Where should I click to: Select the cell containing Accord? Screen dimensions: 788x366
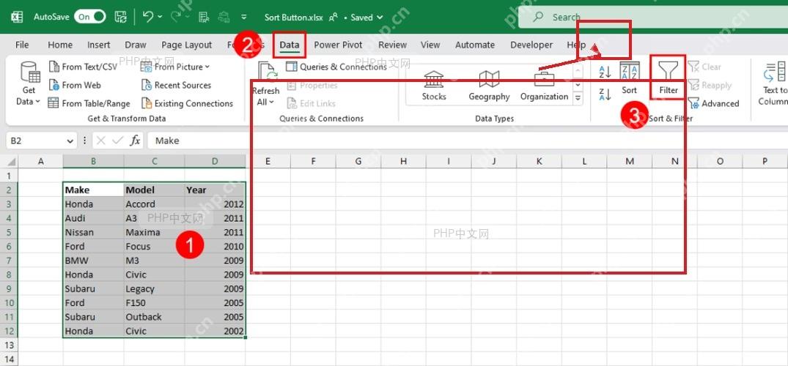tap(154, 204)
